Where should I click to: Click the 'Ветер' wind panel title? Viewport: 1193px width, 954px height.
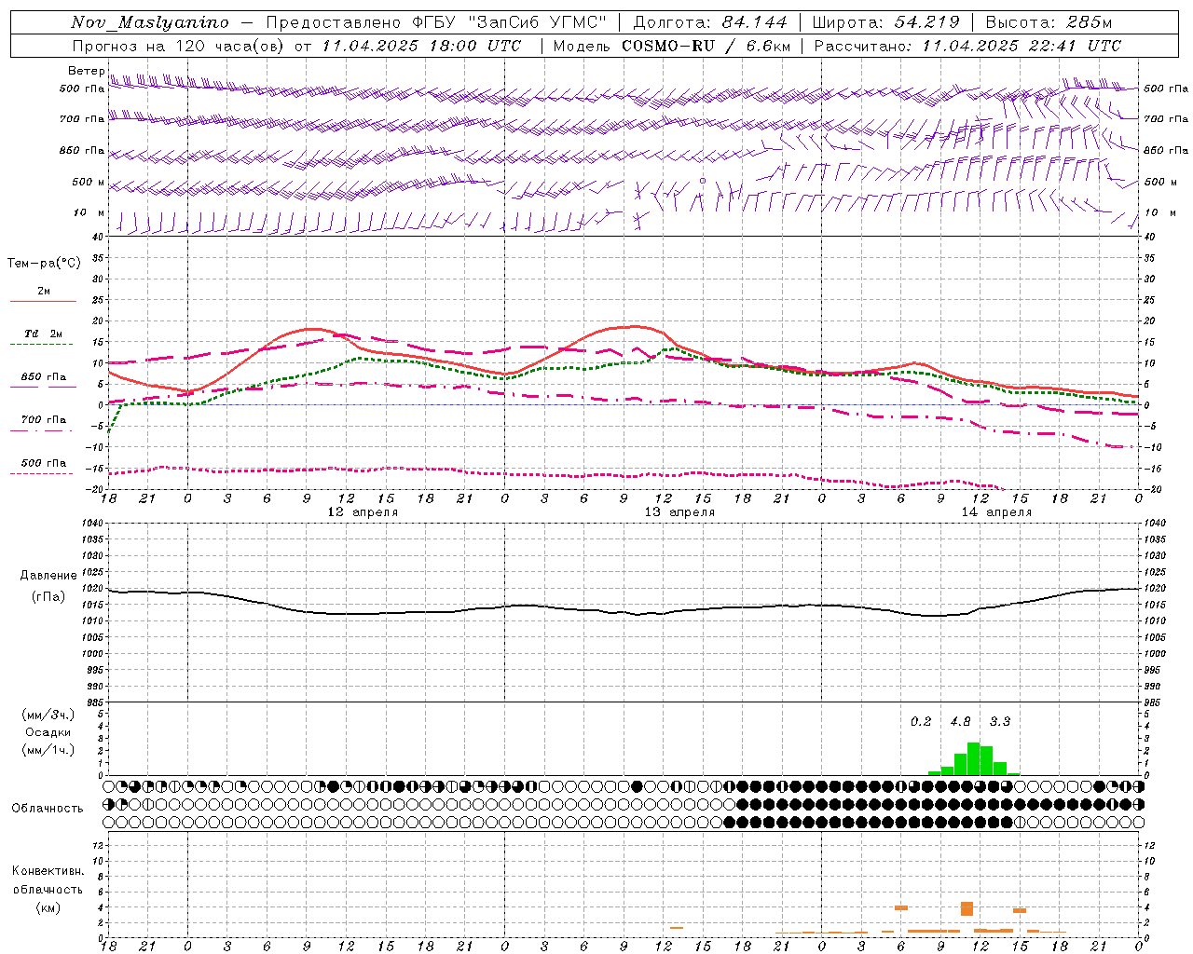point(87,71)
